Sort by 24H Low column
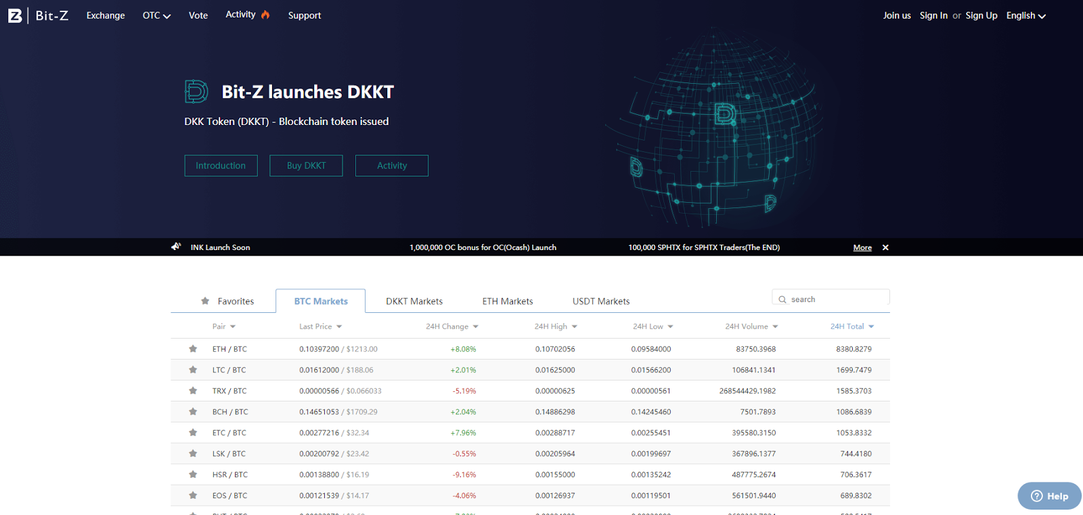 click(653, 326)
